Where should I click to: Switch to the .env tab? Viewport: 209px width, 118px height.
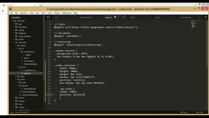(x=56, y=17)
